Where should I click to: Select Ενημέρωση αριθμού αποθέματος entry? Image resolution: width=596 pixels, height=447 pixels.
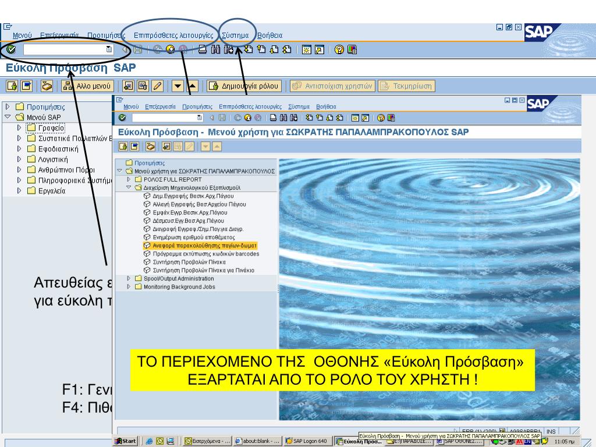tap(193, 237)
